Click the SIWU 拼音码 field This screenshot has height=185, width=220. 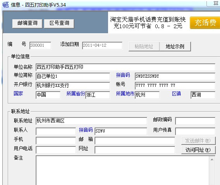[121, 131]
